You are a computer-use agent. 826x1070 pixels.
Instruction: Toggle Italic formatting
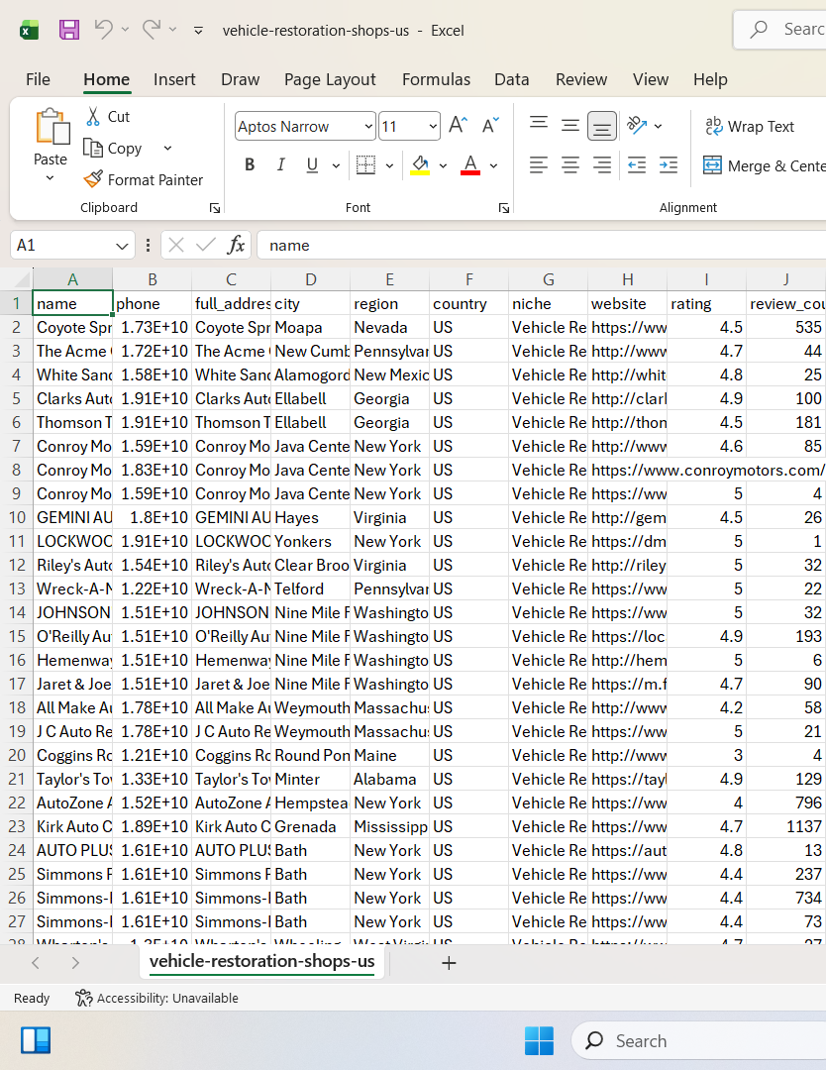[281, 165]
